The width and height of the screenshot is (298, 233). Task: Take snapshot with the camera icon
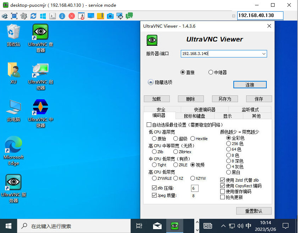click(110, 16)
